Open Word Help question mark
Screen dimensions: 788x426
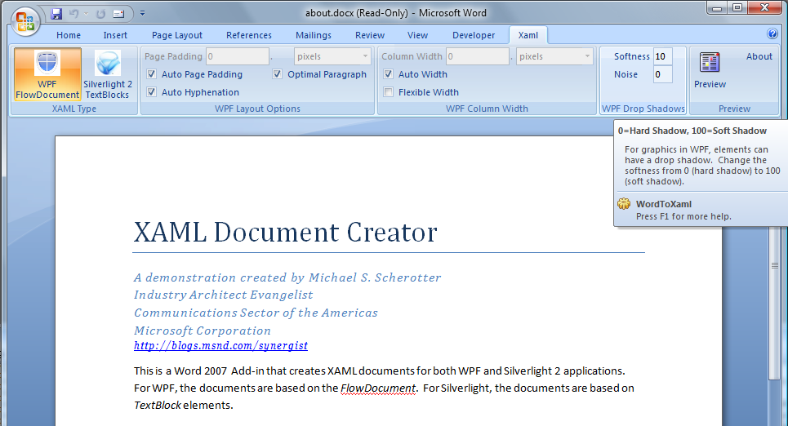pos(772,33)
